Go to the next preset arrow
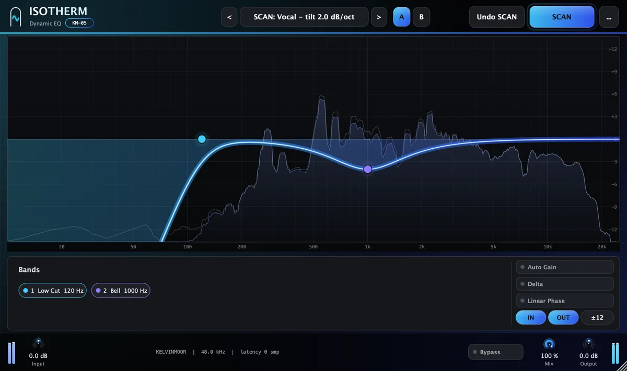627x371 pixels. pos(379,17)
